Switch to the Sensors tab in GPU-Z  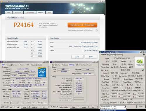click(113, 55)
